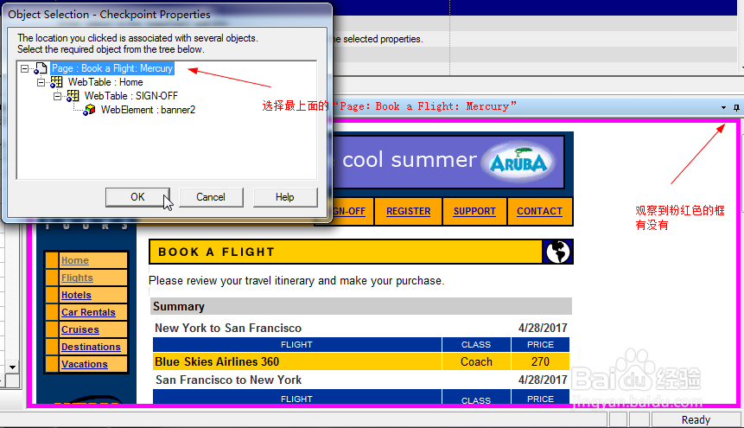Click the 'New York to San Francisco' row
The width and height of the screenshot is (744, 428).
coord(361,328)
